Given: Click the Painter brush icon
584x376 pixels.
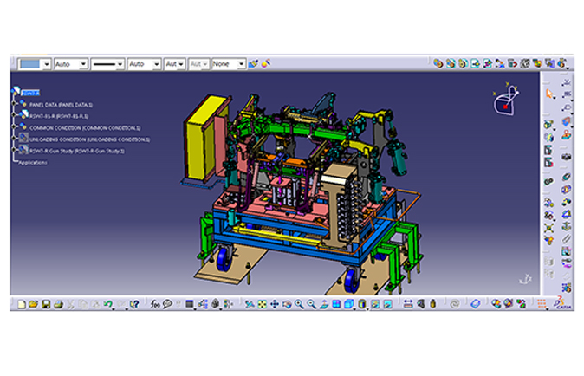Looking at the screenshot, I should (x=253, y=63).
